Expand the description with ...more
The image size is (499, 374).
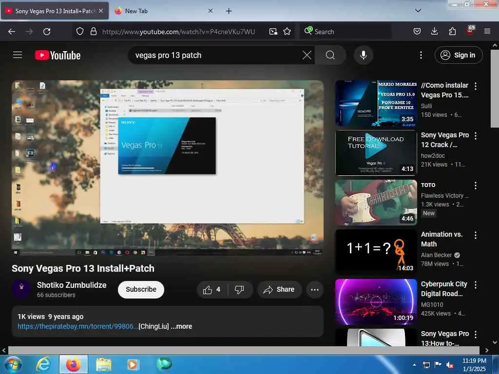[x=181, y=326]
